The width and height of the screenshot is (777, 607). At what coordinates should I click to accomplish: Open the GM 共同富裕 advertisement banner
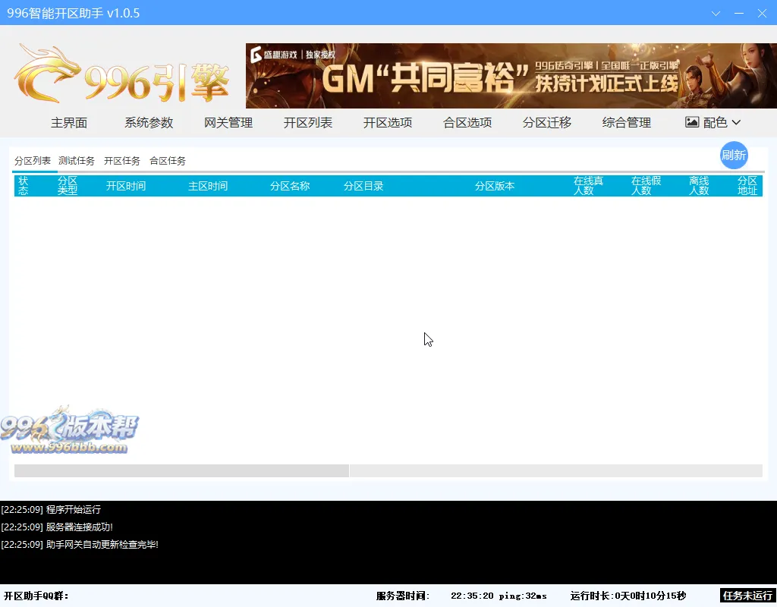tap(511, 76)
